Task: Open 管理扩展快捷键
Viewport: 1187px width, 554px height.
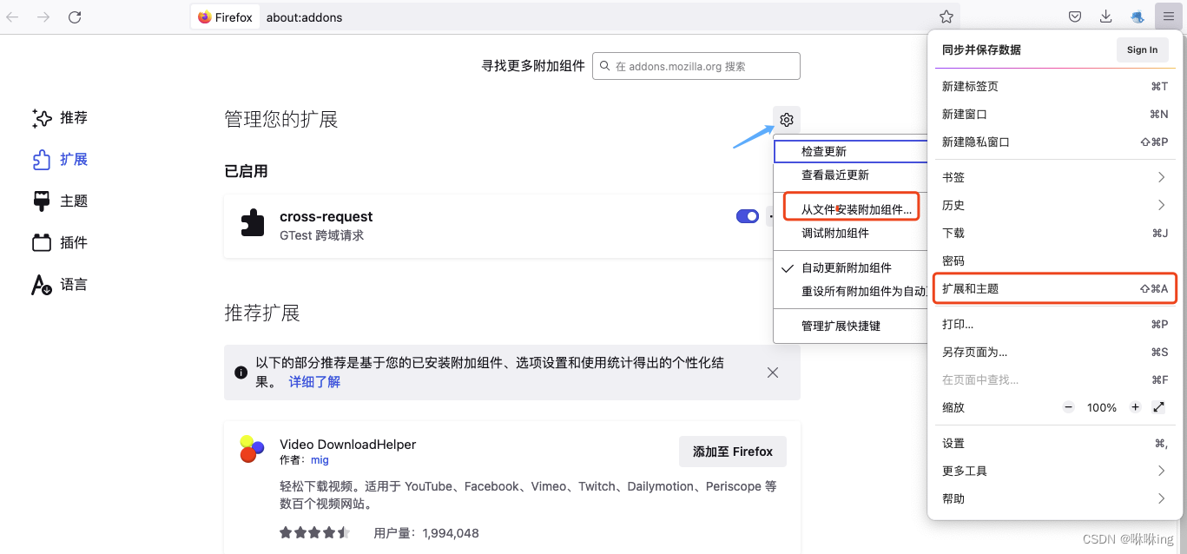Action: [x=851, y=326]
